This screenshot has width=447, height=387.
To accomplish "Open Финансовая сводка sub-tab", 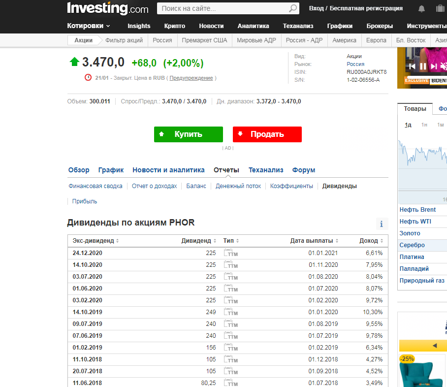I will [95, 186].
